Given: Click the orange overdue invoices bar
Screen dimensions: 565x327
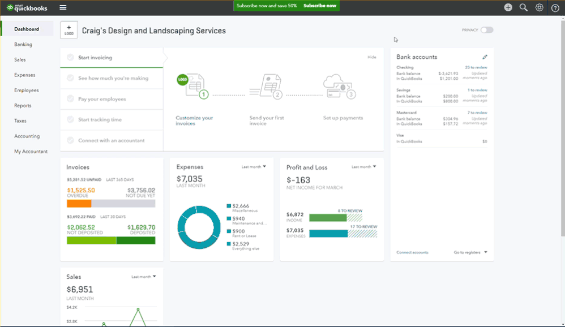Looking at the screenshot, I should pyautogui.click(x=79, y=204).
